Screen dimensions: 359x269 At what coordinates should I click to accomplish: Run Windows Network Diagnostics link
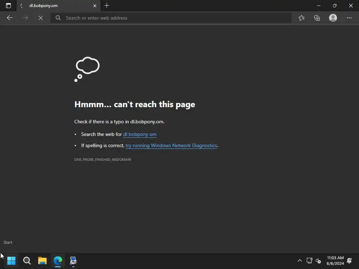coord(171,145)
